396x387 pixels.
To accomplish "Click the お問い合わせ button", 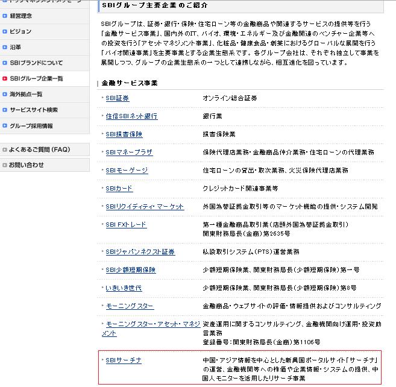I will pyautogui.click(x=45, y=165).
